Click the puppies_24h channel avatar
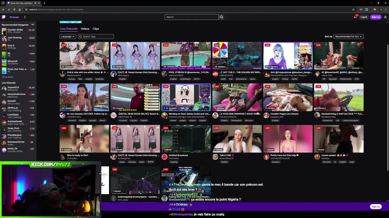This screenshot has height=218, width=389. point(266,115)
